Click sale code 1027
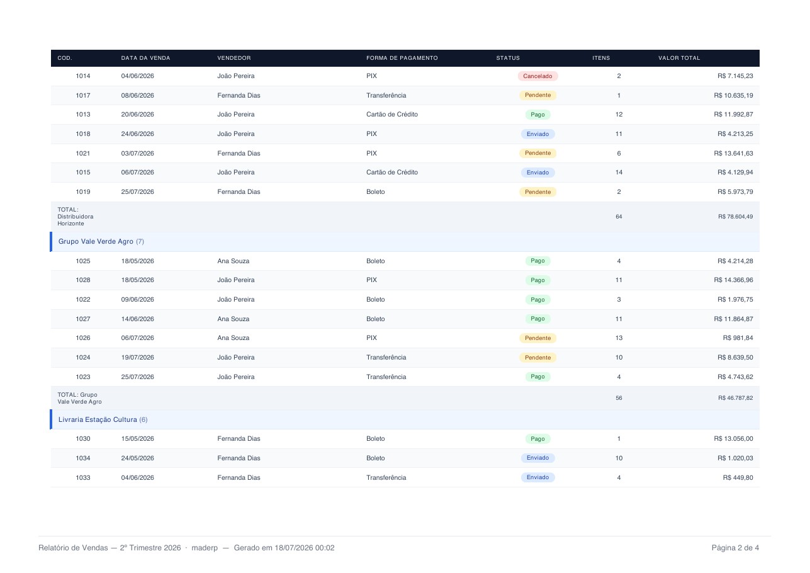810x573 pixels. tap(83, 319)
